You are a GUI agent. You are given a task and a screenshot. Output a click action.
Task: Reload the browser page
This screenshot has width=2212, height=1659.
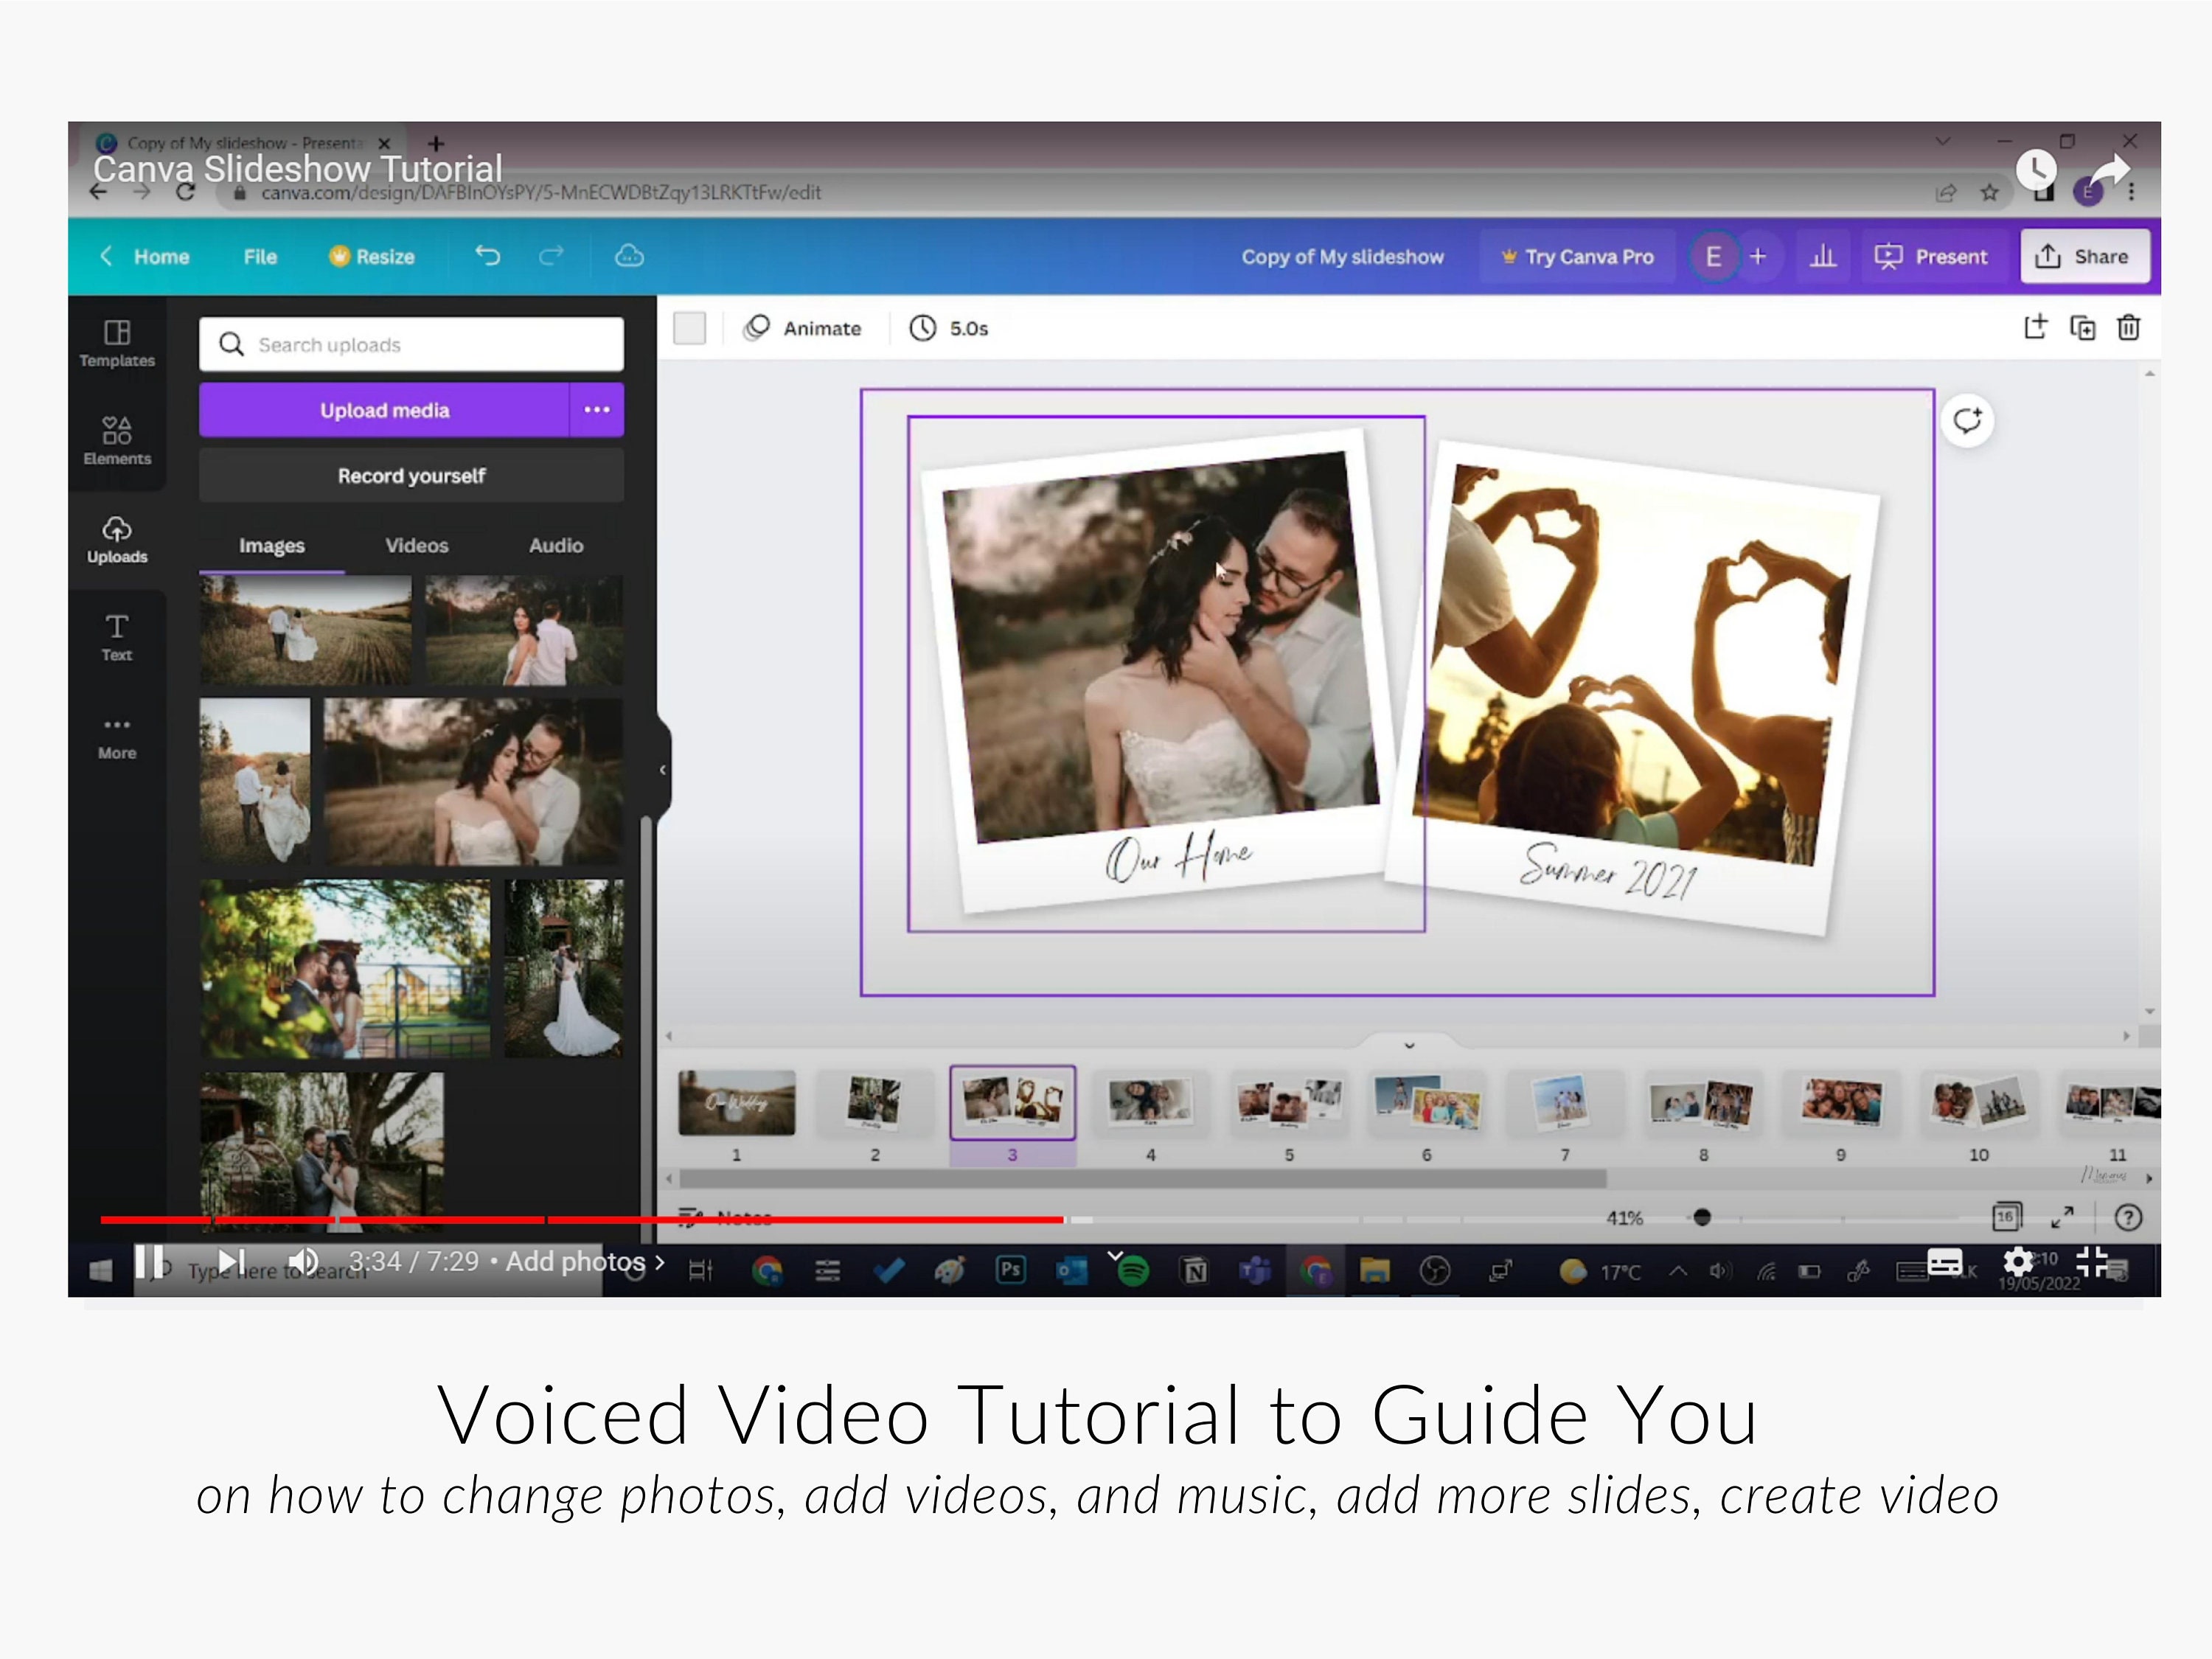click(185, 192)
